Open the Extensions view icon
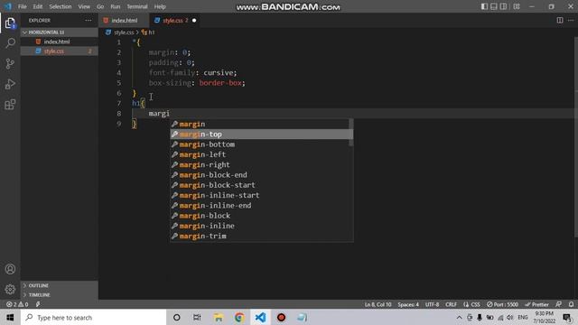 click(10, 105)
